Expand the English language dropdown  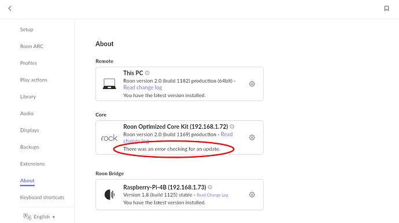click(x=45, y=217)
